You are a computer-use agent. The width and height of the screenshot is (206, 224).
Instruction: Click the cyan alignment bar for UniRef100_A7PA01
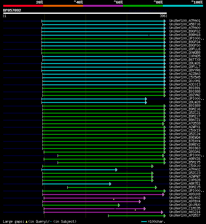pos(103,21)
